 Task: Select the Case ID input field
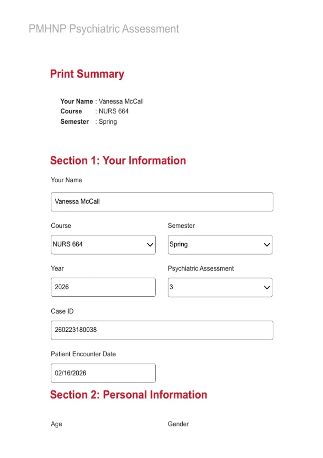click(162, 330)
